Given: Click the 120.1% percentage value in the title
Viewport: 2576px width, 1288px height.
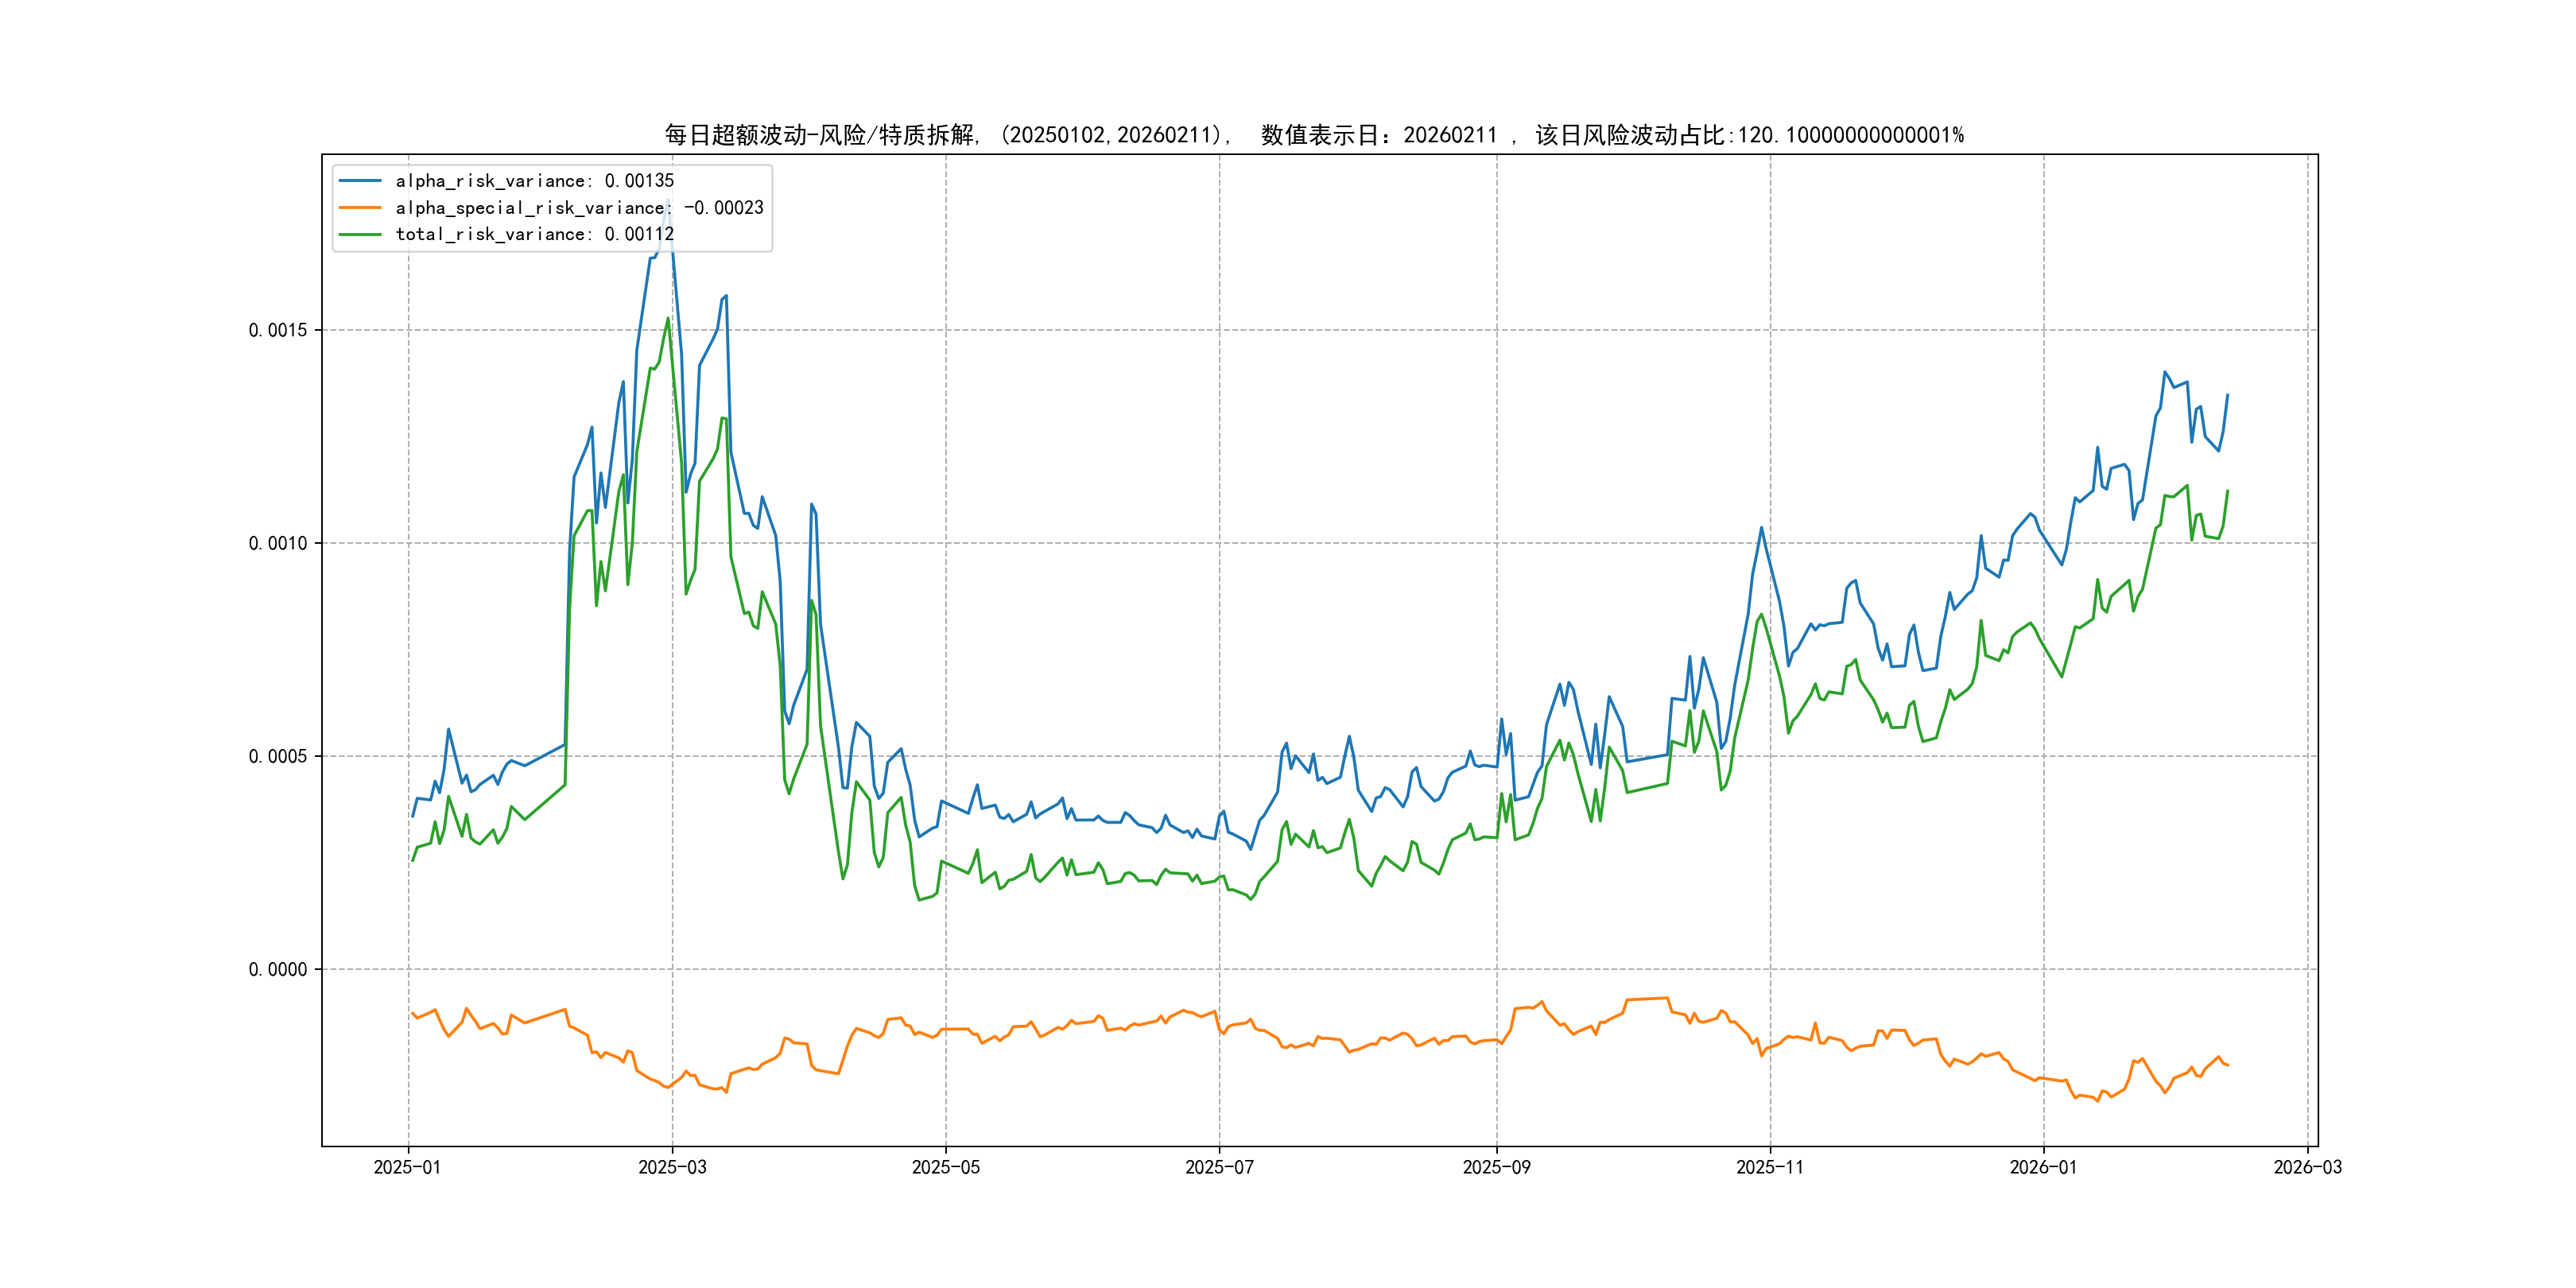Looking at the screenshot, I should [1850, 135].
